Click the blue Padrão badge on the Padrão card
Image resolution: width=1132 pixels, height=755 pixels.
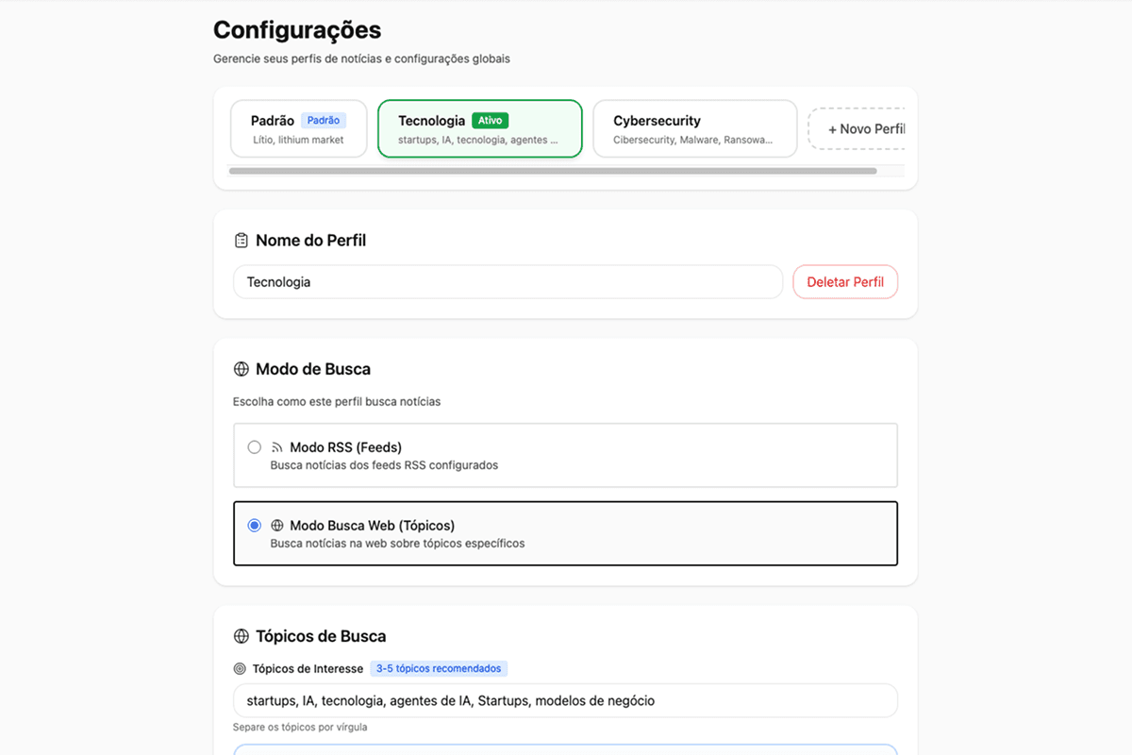(324, 120)
